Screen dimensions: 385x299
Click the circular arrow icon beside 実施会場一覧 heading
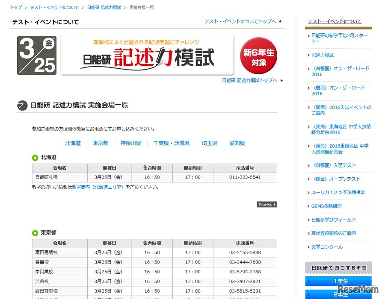tap(22, 105)
